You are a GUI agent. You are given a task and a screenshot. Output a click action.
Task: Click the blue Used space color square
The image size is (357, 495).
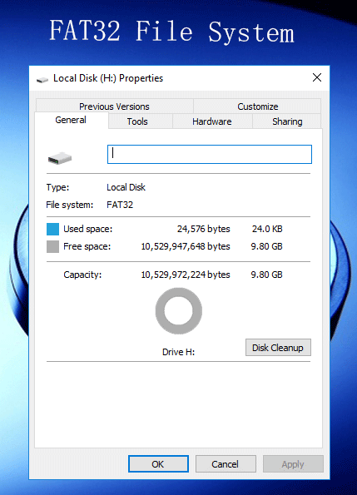52,229
